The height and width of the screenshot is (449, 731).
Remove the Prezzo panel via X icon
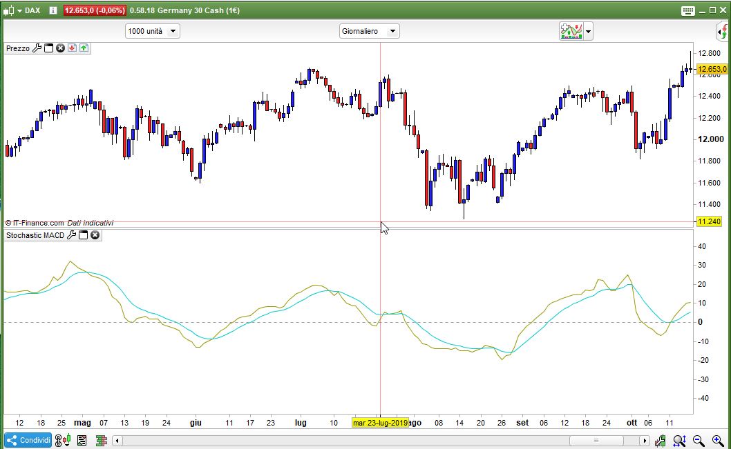60,48
